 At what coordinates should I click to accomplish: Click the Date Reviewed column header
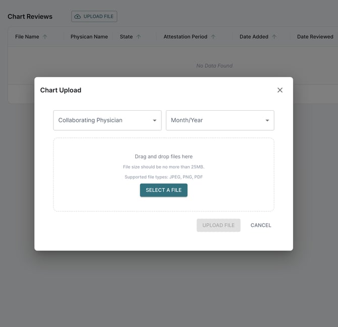tap(315, 37)
